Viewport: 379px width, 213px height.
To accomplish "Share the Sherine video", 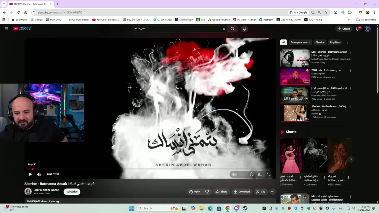I will pyautogui.click(x=221, y=192).
